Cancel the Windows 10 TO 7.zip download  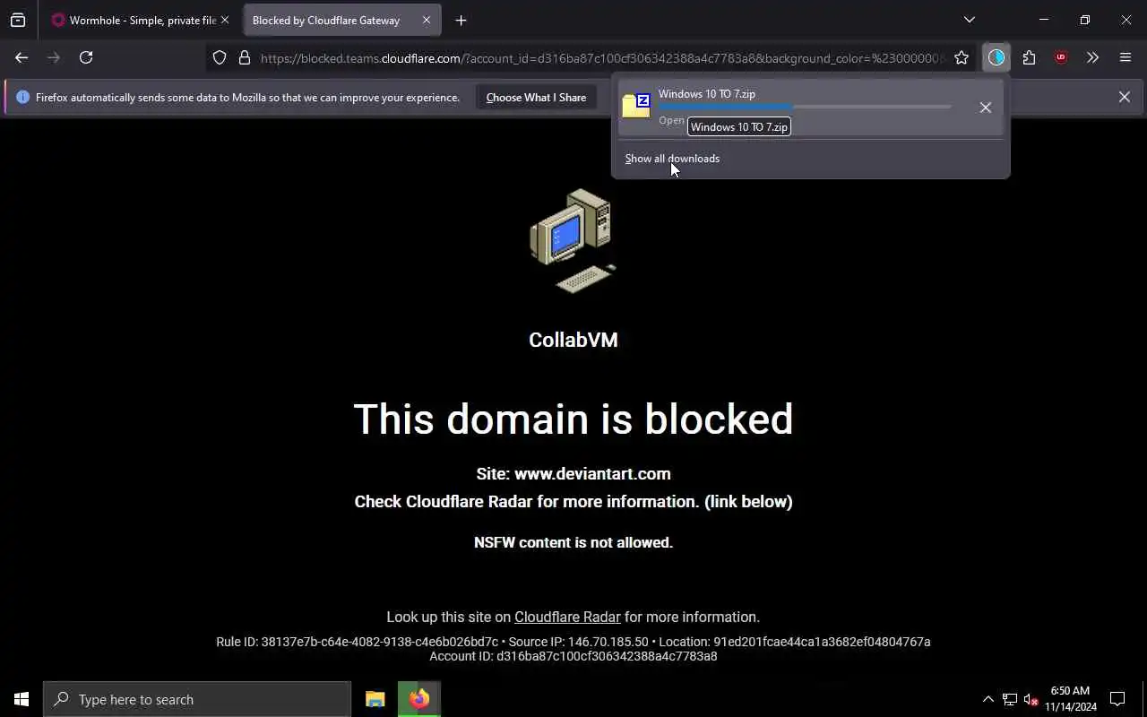pyautogui.click(x=985, y=108)
